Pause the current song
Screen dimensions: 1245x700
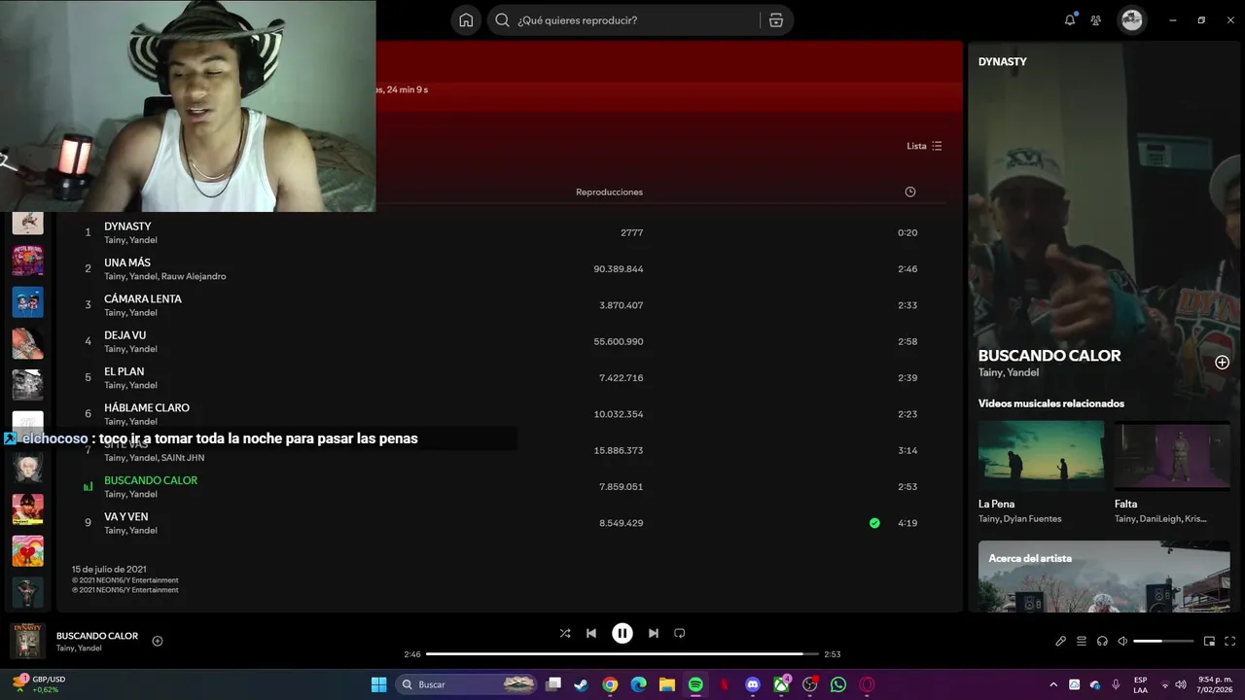click(x=622, y=633)
